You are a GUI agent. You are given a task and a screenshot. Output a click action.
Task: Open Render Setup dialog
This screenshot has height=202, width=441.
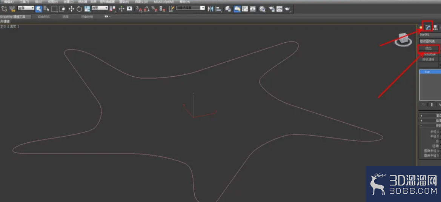271,9
